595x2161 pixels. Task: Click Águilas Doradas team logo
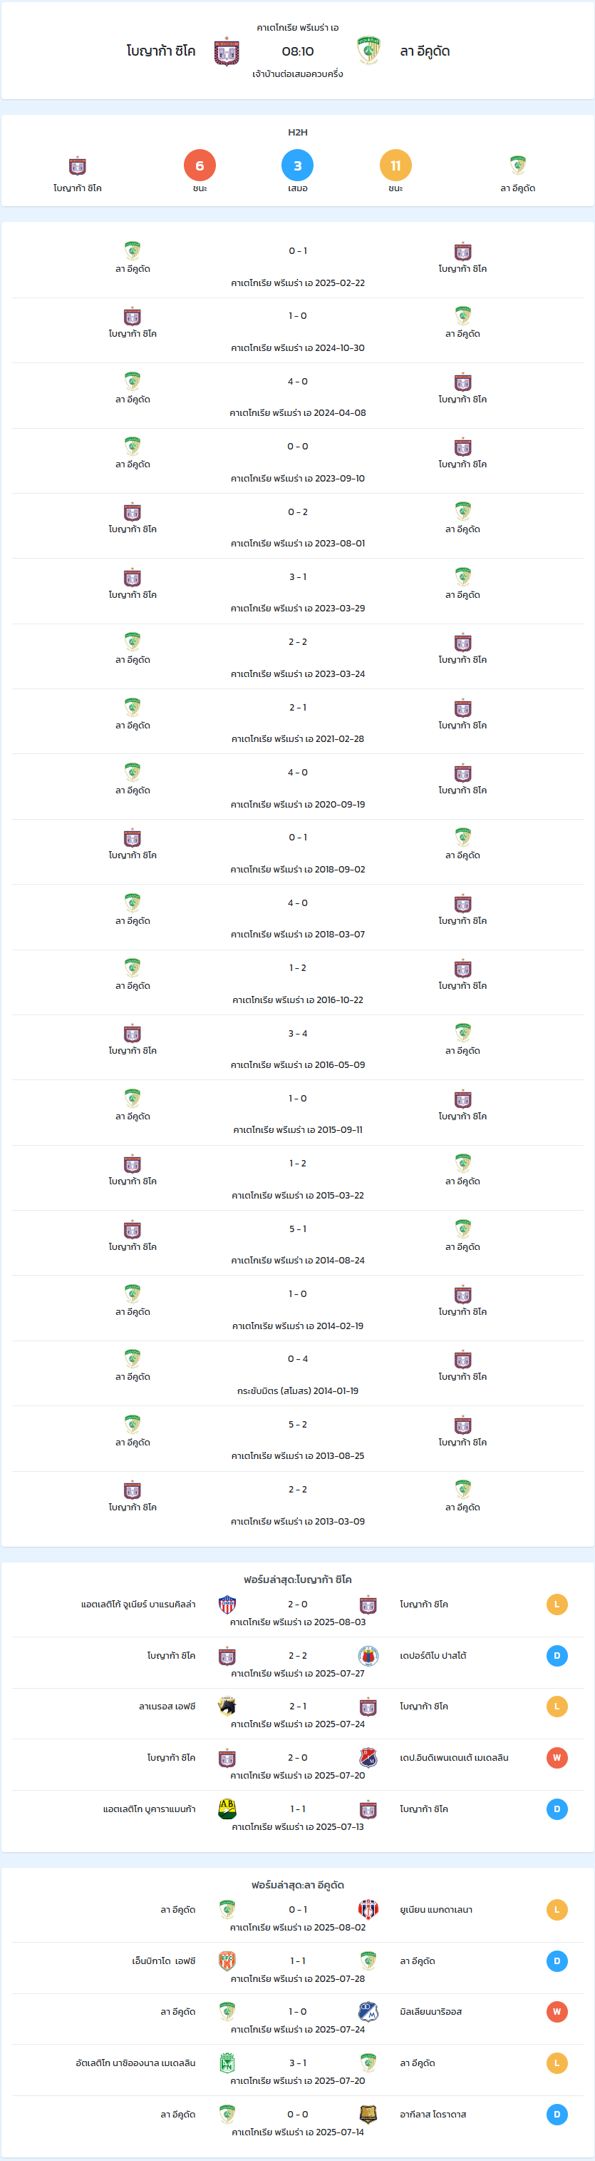tap(368, 2114)
